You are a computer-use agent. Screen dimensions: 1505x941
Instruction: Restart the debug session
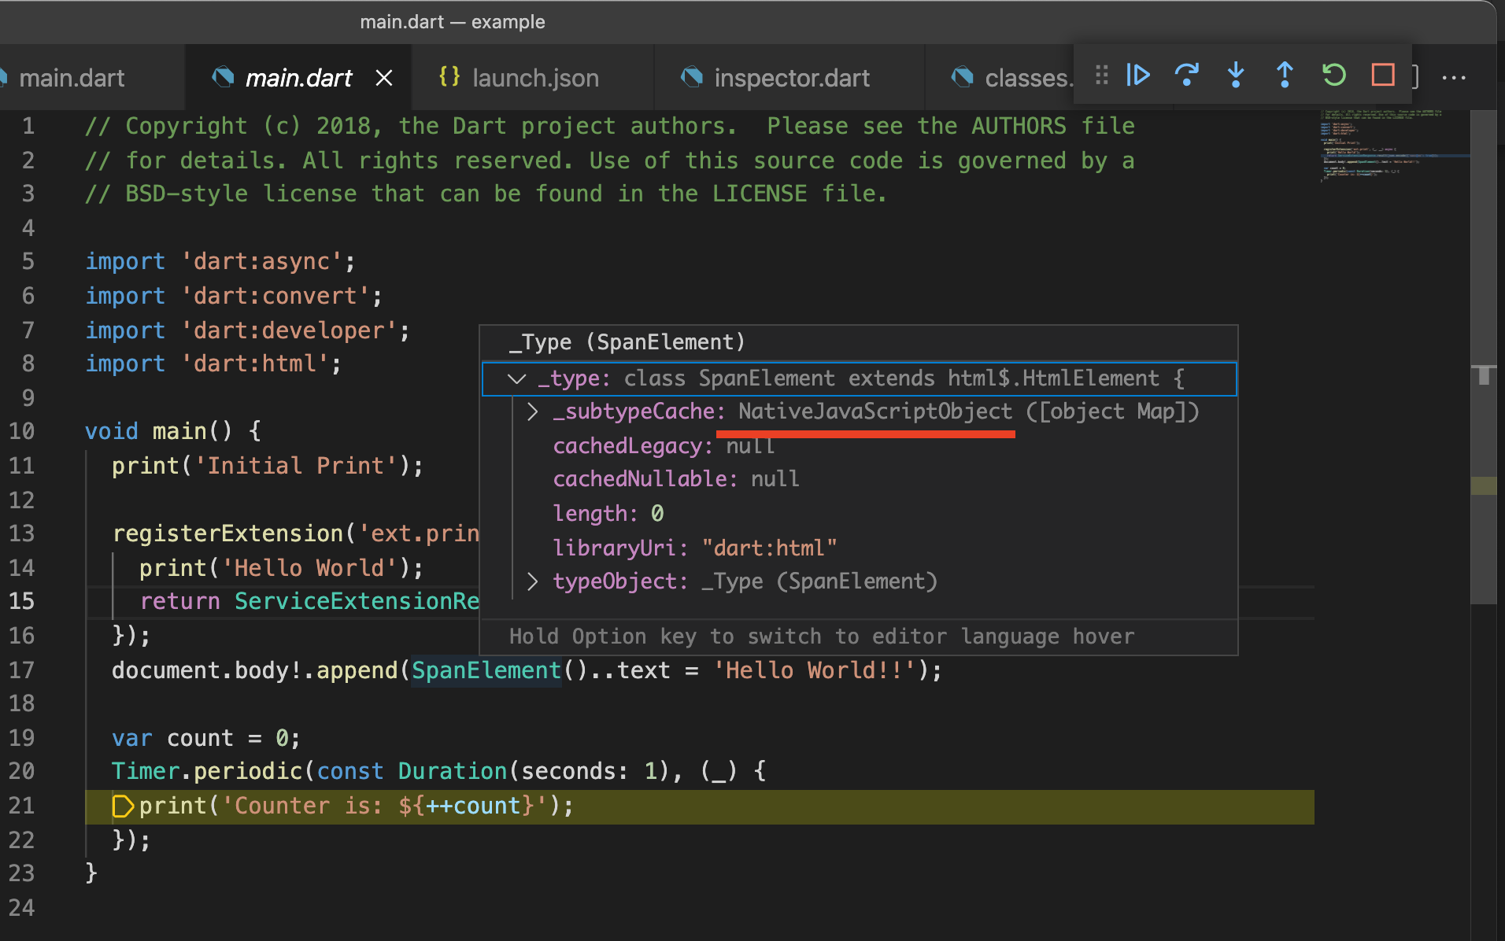point(1334,76)
